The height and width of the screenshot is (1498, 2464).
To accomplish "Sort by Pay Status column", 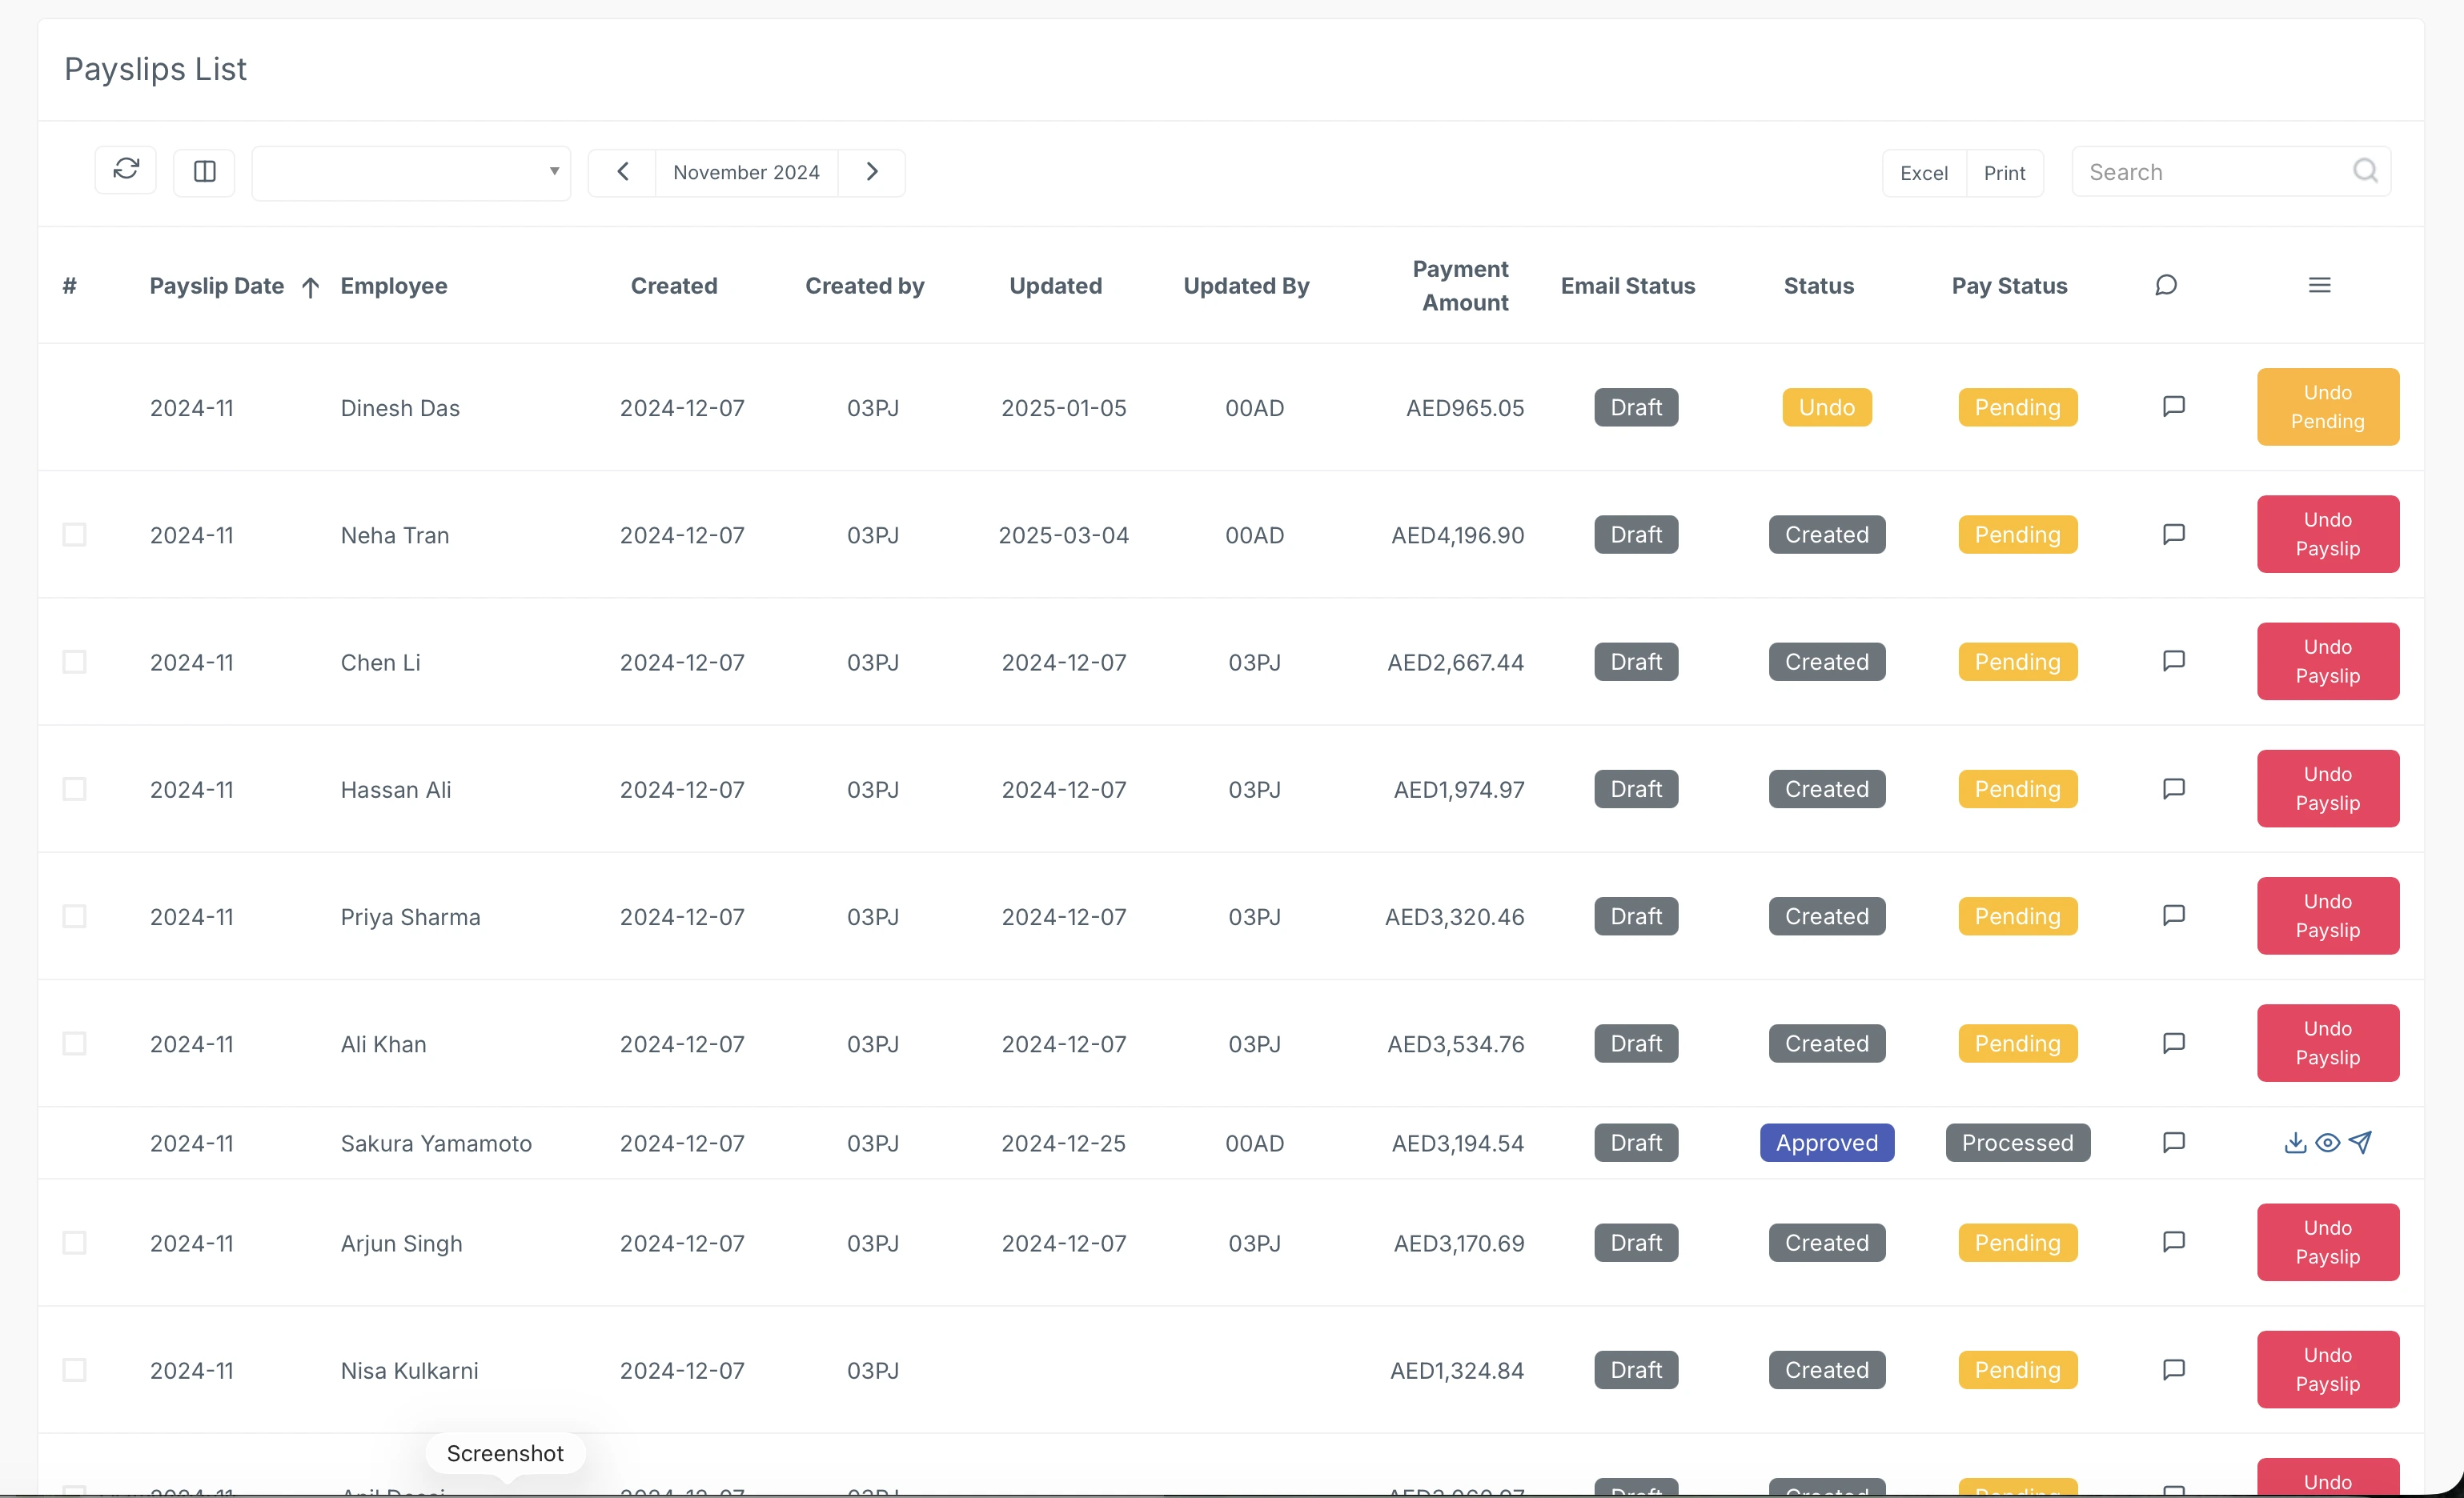I will [x=2010, y=286].
